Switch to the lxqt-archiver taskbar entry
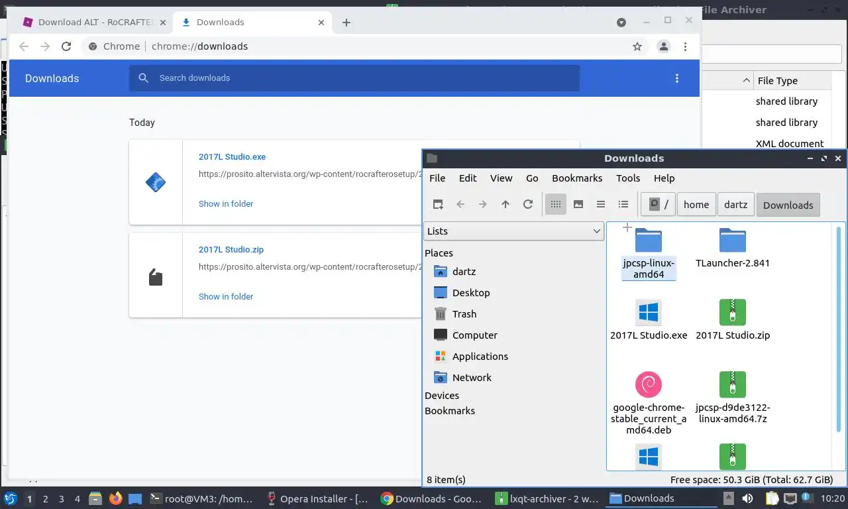 [548, 498]
